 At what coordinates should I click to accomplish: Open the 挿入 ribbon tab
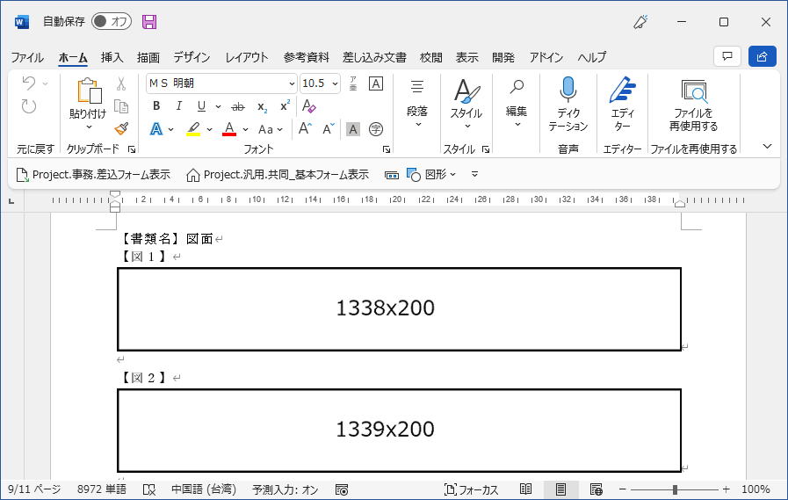coord(112,57)
